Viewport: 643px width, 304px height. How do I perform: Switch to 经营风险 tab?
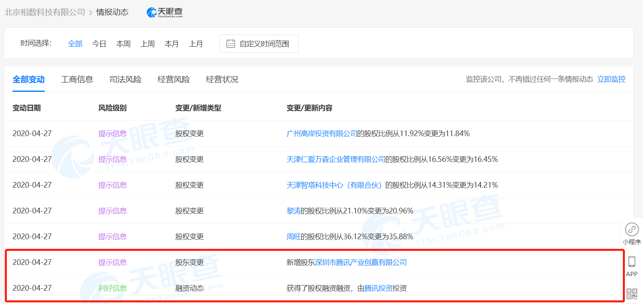174,79
